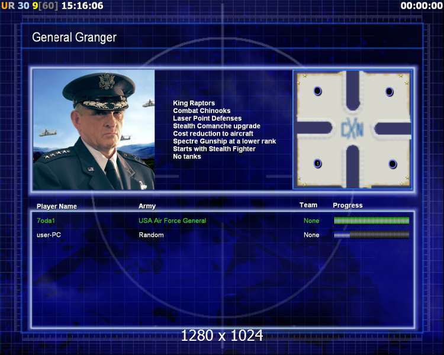The height and width of the screenshot is (355, 444).
Task: Click the top-left start position marker on minimap
Action: (x=318, y=91)
